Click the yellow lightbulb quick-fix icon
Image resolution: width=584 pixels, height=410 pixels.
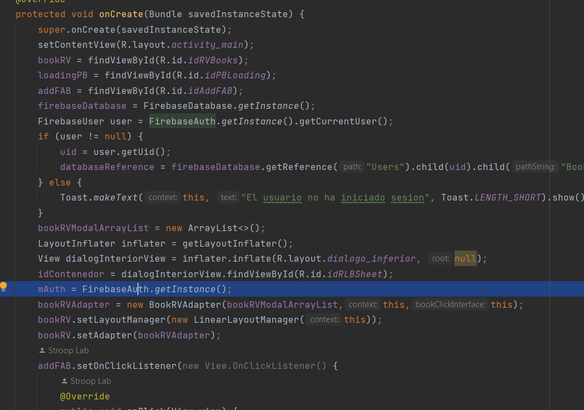point(3,287)
